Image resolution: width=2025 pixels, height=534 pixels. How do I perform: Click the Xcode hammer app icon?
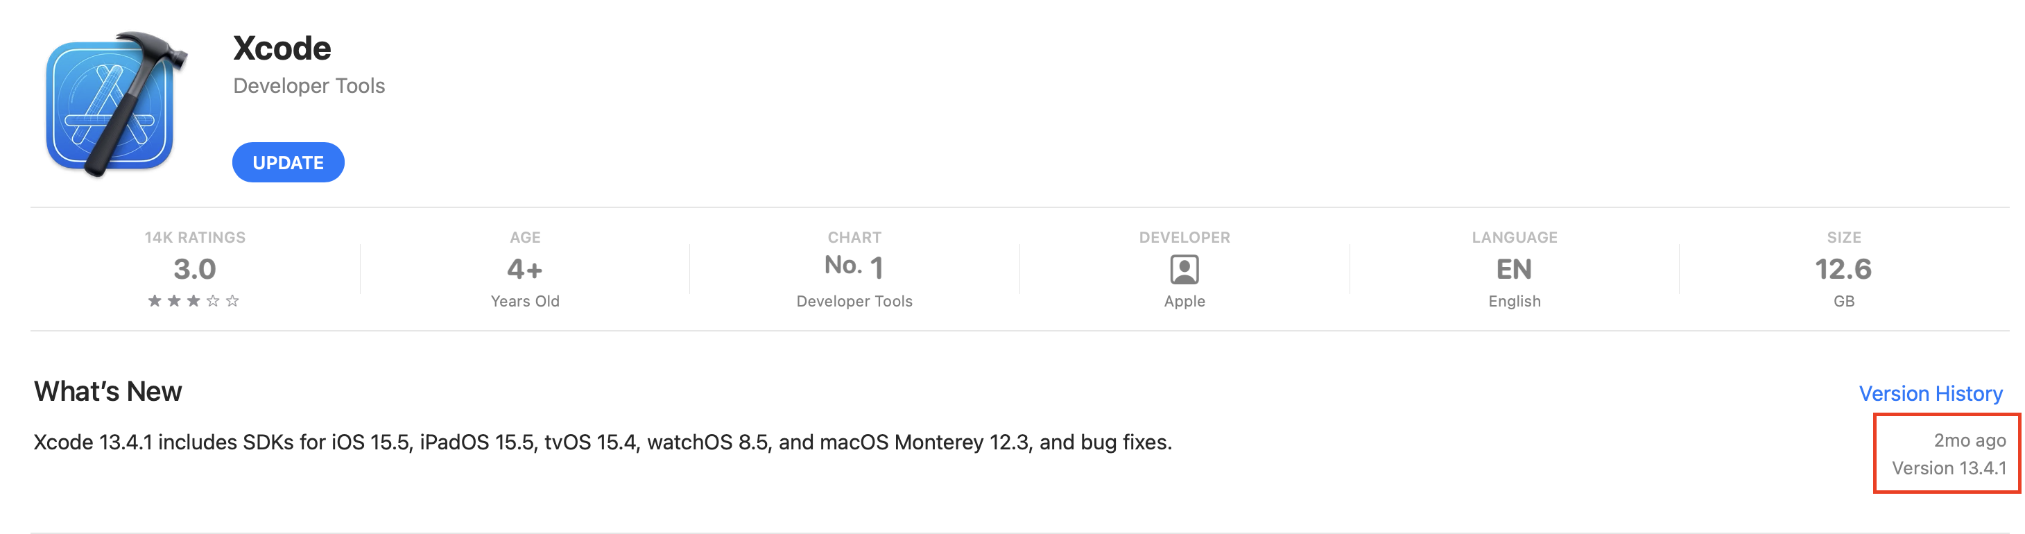(x=117, y=104)
